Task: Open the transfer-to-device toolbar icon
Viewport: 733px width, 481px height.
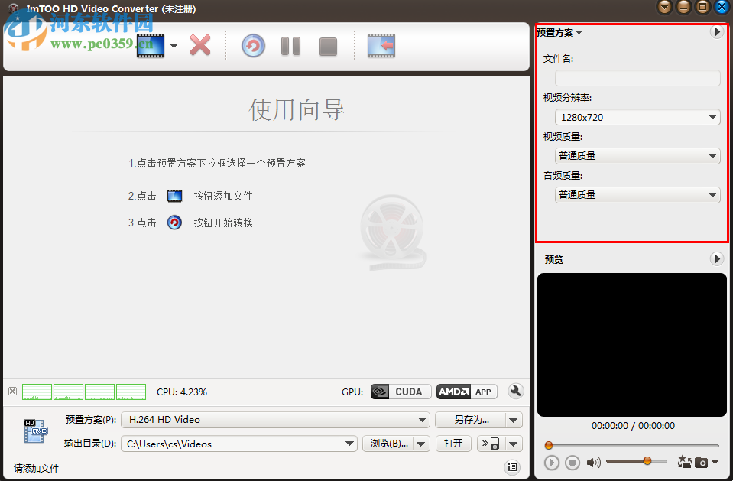Action: tap(381, 46)
